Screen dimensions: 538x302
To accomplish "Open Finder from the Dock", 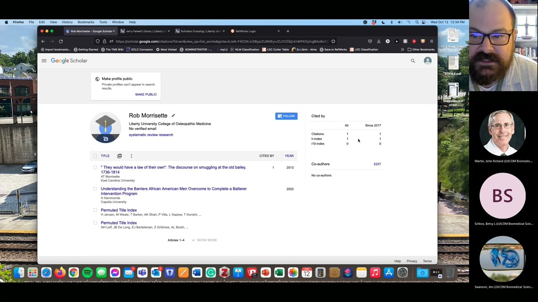I will [x=19, y=273].
